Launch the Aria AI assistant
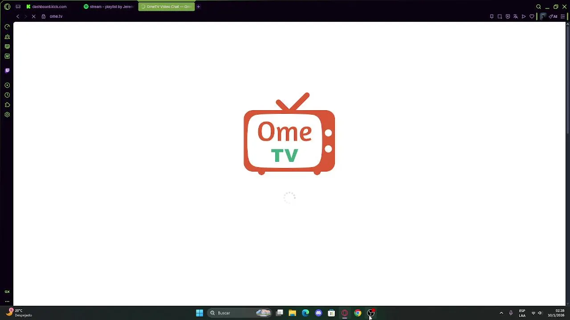The image size is (570, 320). (554, 16)
